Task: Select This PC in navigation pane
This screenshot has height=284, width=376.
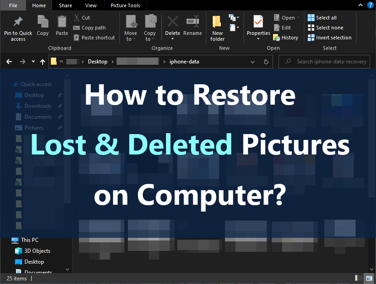Action: (x=25, y=240)
